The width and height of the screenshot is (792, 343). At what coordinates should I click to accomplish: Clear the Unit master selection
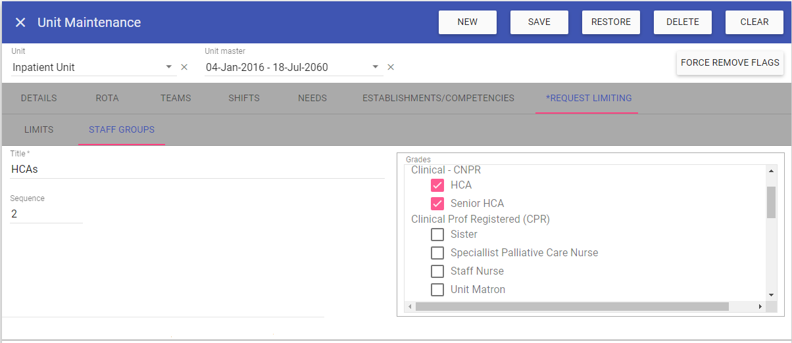[391, 67]
